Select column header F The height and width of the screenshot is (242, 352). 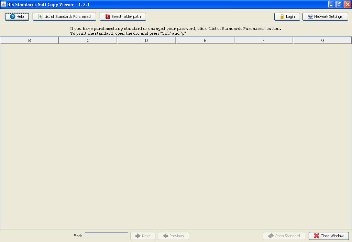(x=263, y=40)
